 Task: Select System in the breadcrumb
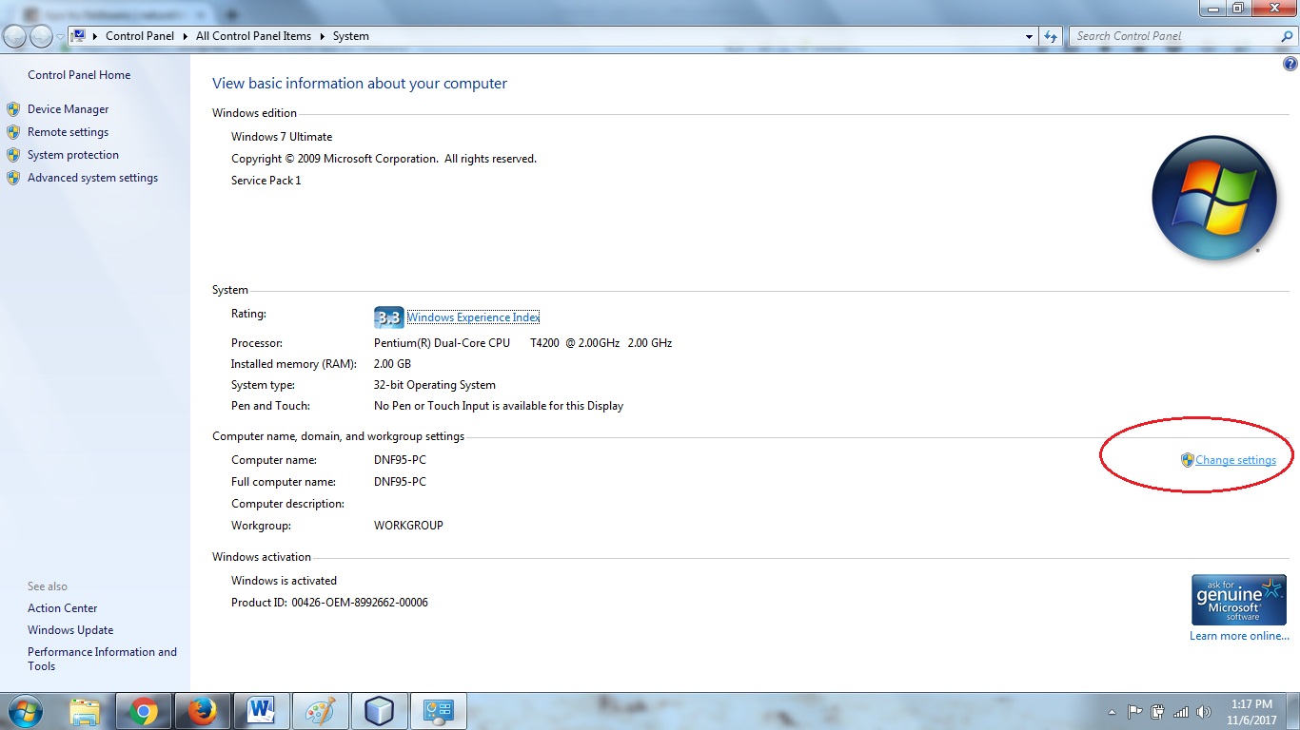[x=350, y=36]
